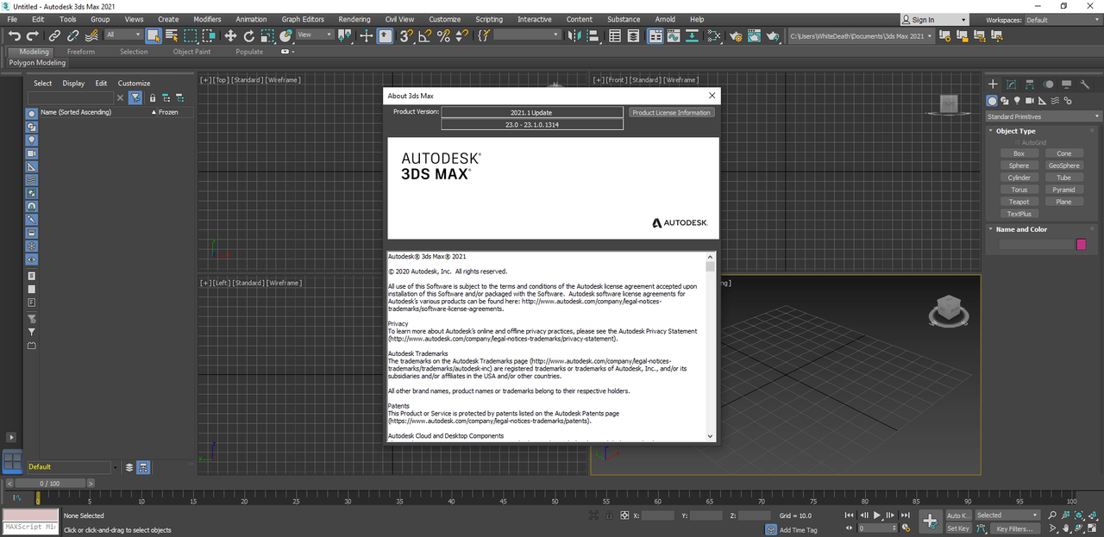Toggle Absolute/Offset transform type-in mode

(x=624, y=515)
